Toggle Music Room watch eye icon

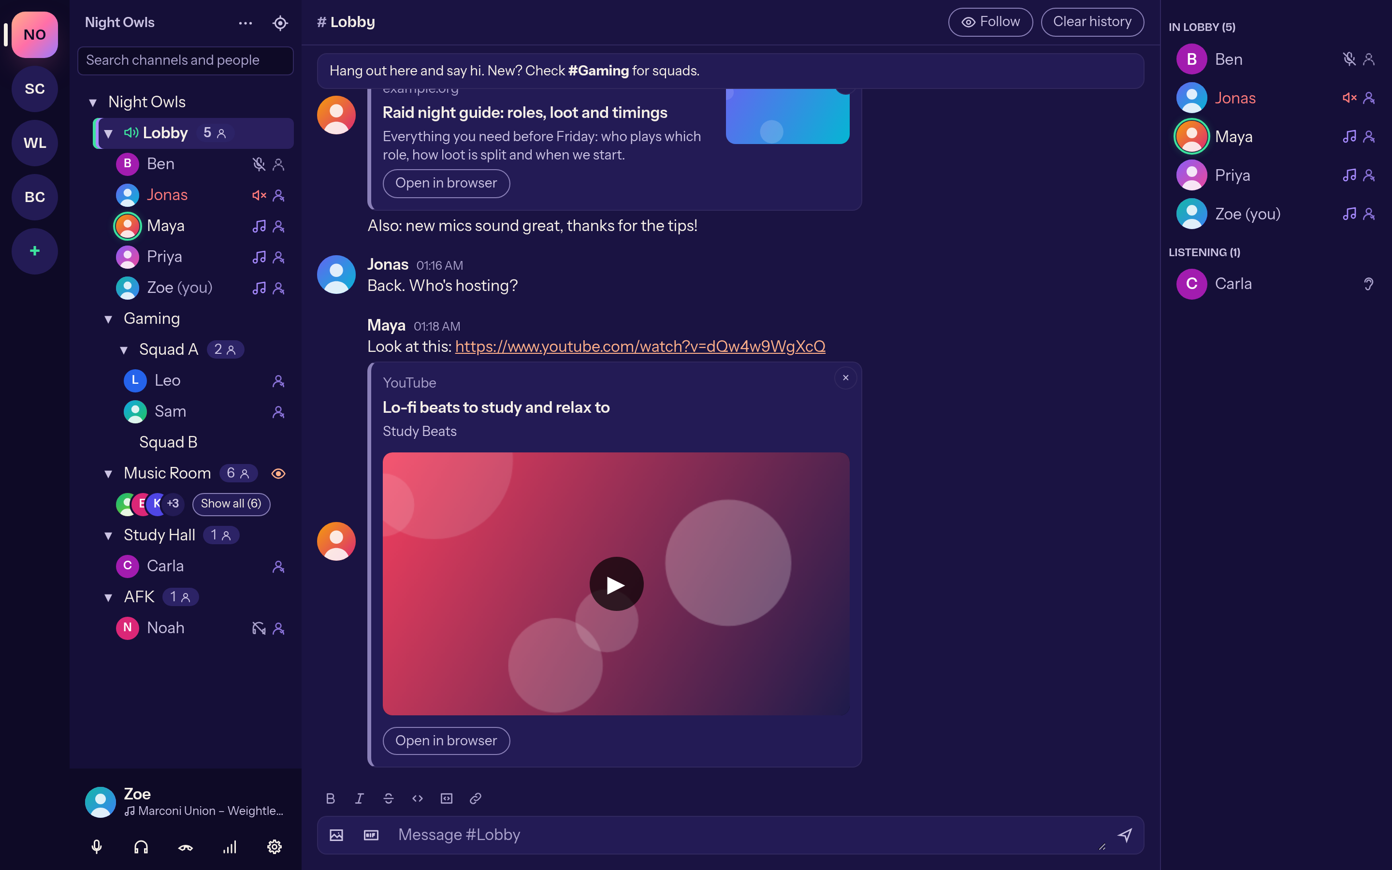278,474
